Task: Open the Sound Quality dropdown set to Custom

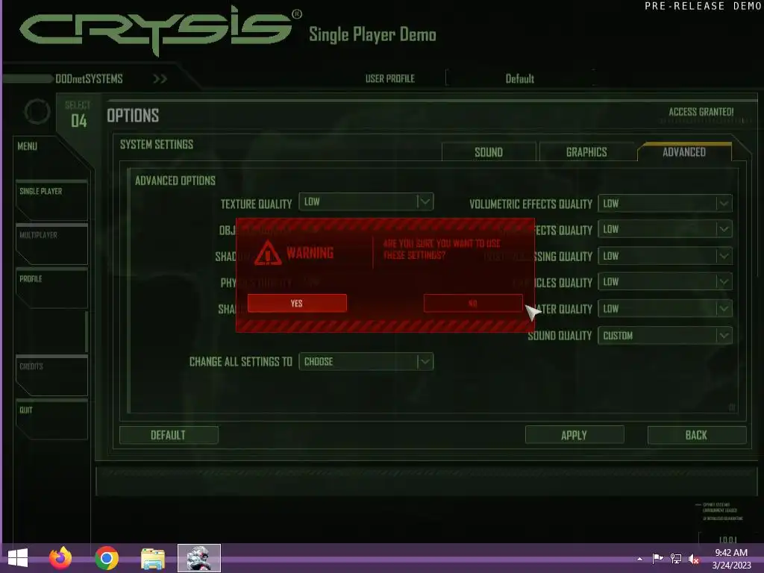Action: 665,335
